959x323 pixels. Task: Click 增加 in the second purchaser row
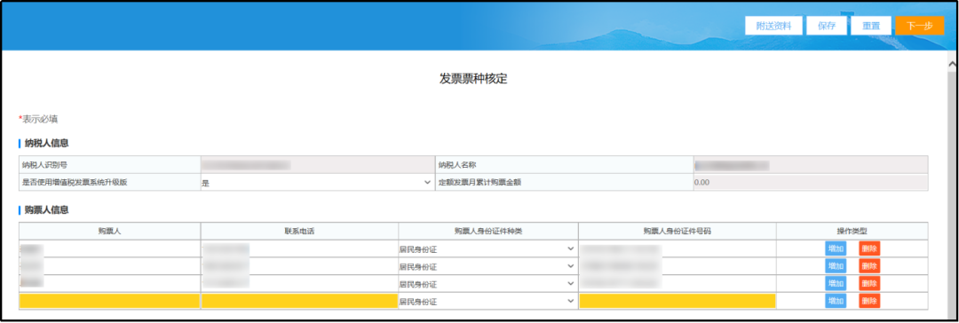836,266
